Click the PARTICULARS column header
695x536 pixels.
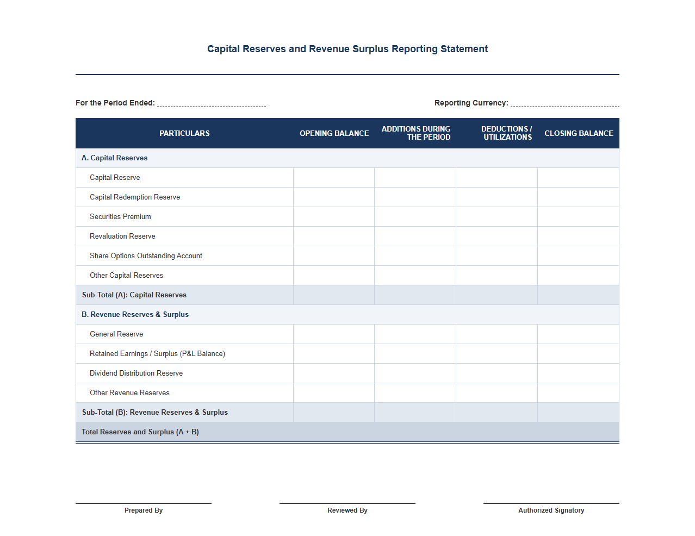pos(184,133)
